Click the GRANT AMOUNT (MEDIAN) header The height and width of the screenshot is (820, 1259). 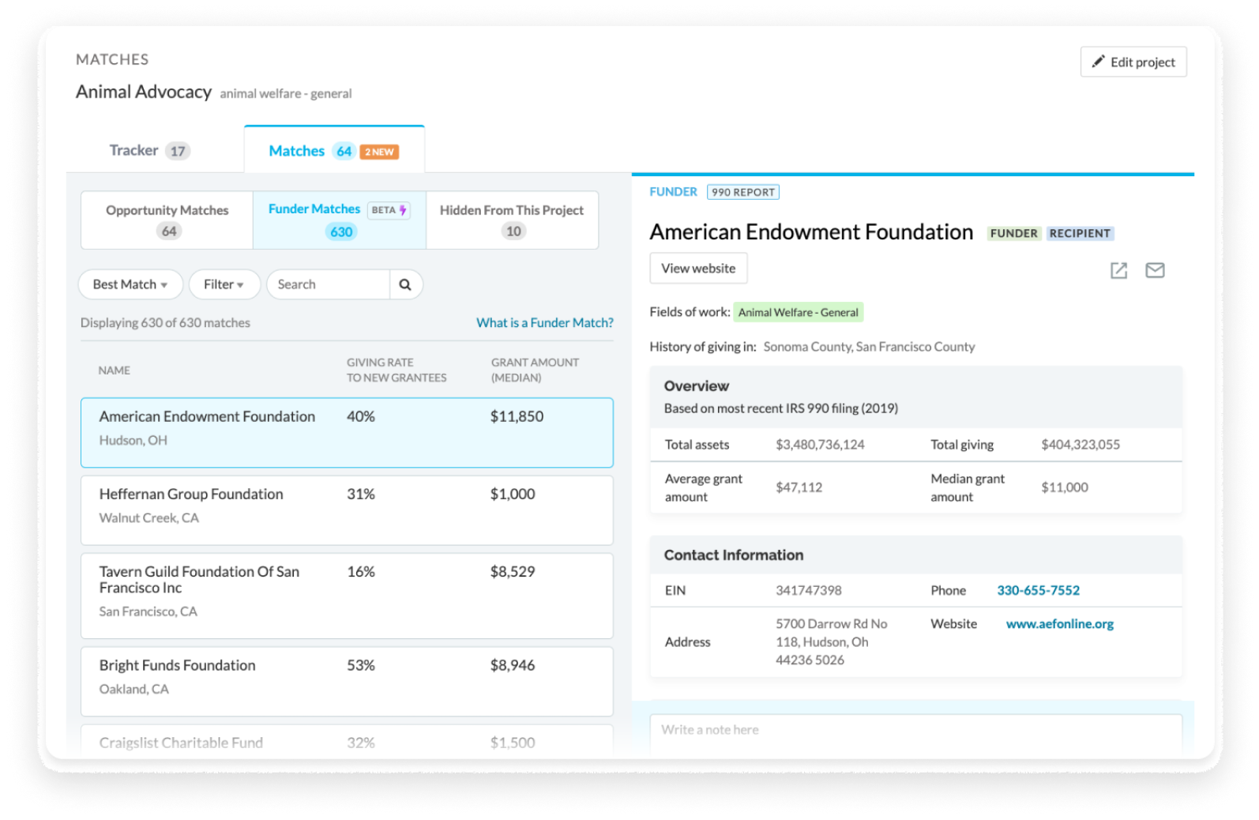535,370
